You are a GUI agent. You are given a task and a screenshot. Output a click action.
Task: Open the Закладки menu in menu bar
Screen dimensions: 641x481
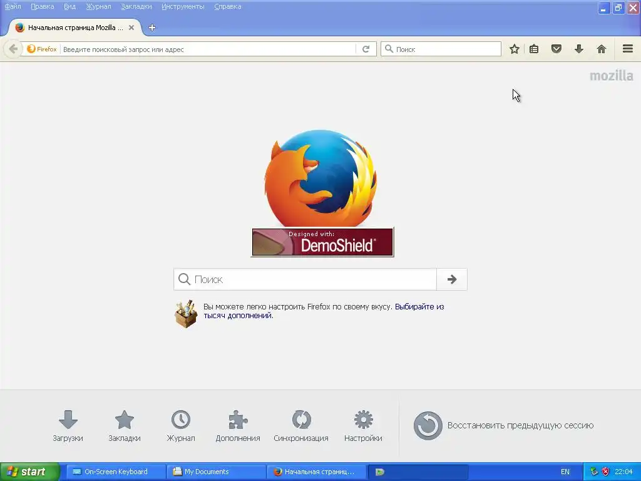(x=136, y=6)
